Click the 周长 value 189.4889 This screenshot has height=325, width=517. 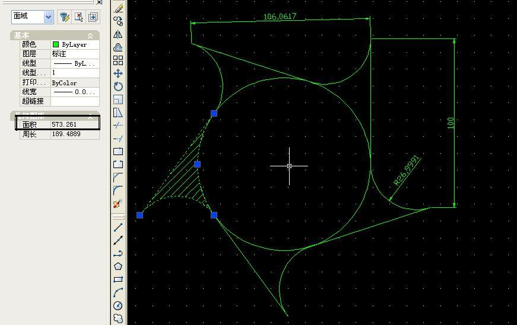[x=75, y=134]
